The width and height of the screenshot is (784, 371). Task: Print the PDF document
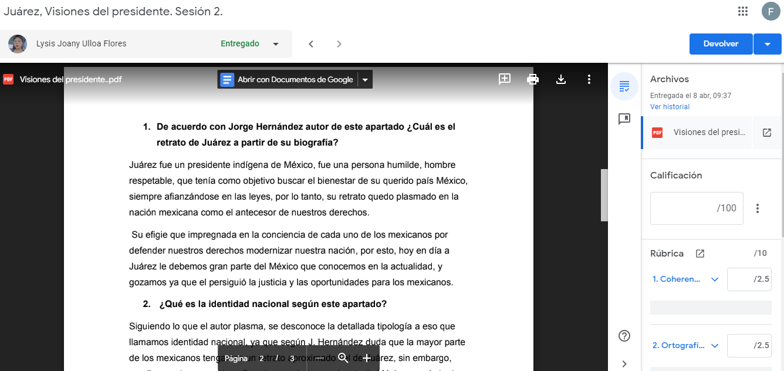(x=533, y=79)
